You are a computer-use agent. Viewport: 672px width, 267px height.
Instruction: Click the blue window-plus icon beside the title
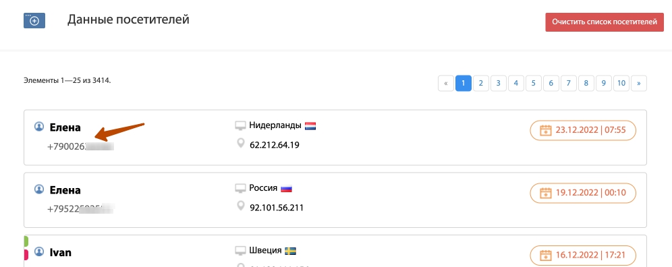34,21
